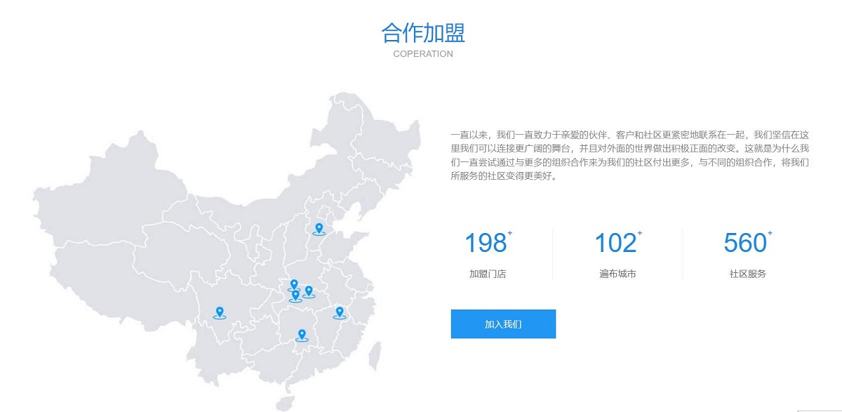Image resolution: width=842 pixels, height=412 pixels.
Task: Select the 社区服务 label
Action: [x=747, y=274]
